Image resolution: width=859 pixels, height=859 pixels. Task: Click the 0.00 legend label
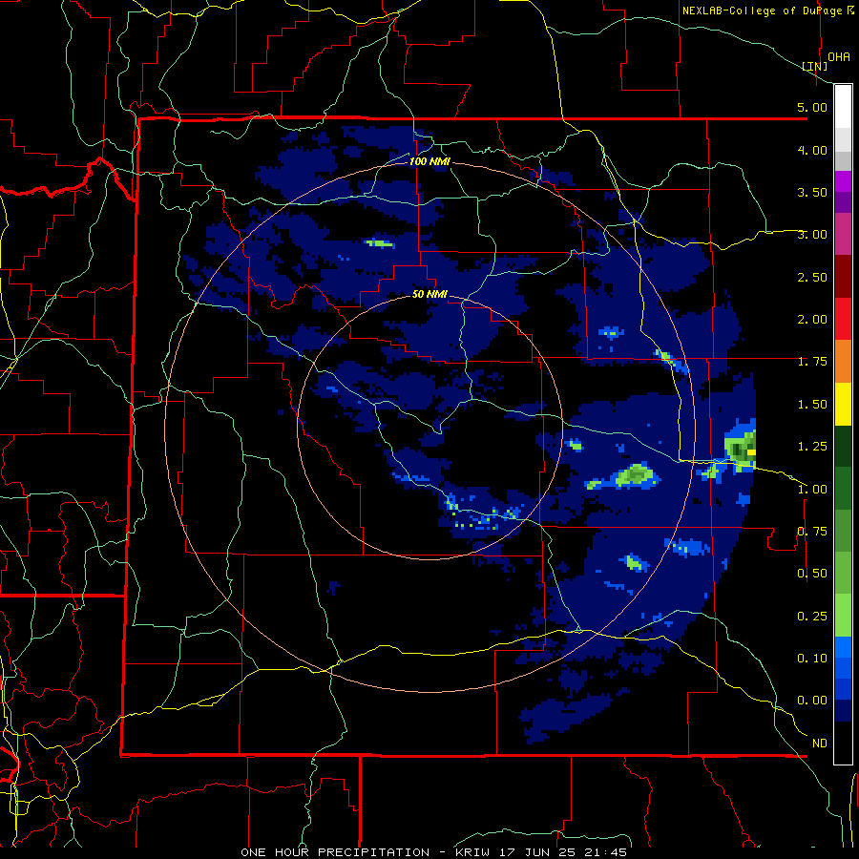pyautogui.click(x=812, y=701)
